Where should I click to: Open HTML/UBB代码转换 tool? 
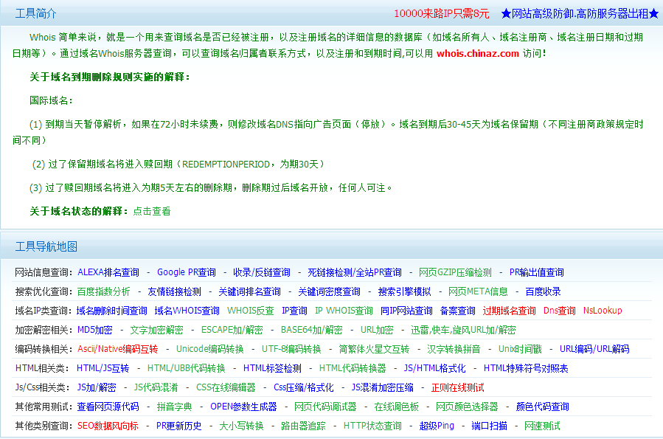(x=186, y=368)
